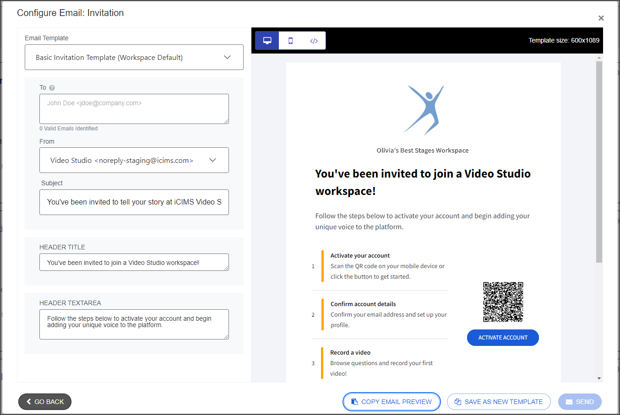Screen dimensions: 620x415
Task: Edit the Header Textarea content
Action: tap(134, 324)
